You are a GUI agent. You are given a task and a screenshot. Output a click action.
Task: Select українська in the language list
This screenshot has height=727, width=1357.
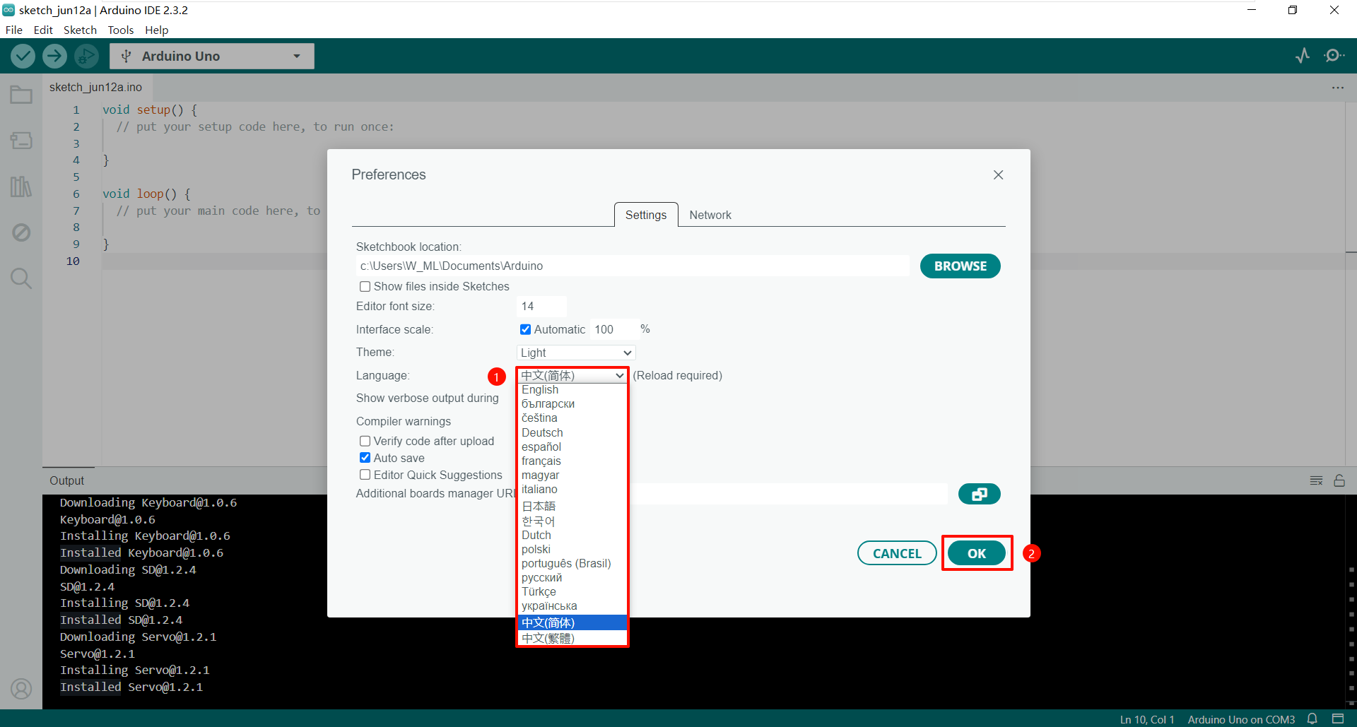pos(572,605)
